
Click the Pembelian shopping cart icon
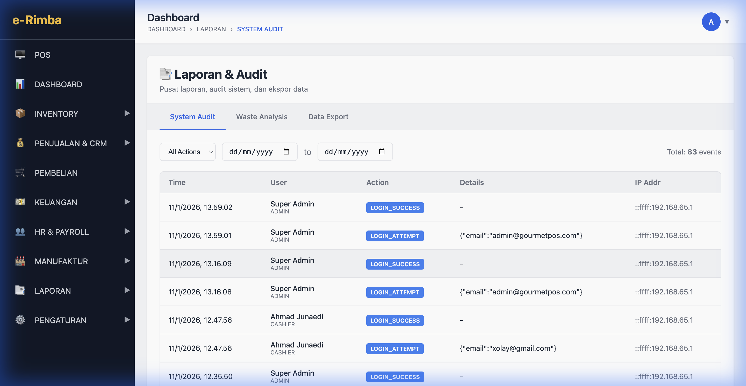pos(19,172)
